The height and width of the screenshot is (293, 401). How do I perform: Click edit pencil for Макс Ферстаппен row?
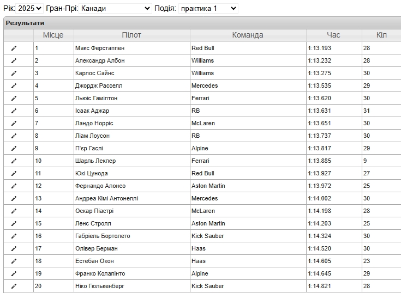(14, 48)
